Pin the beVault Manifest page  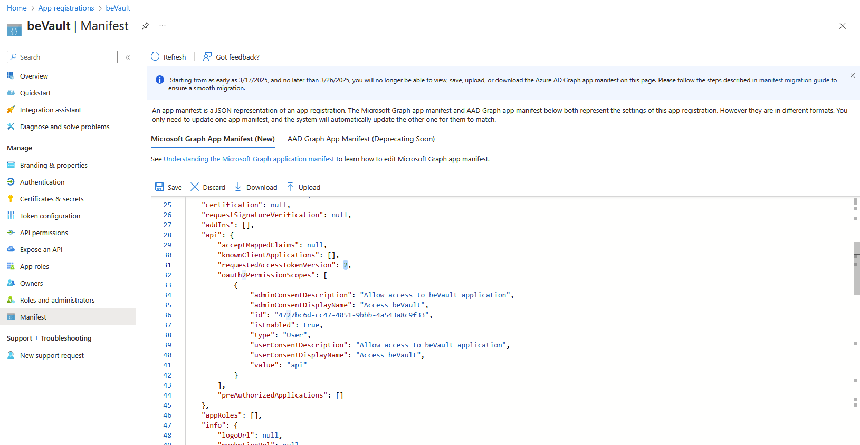point(146,26)
